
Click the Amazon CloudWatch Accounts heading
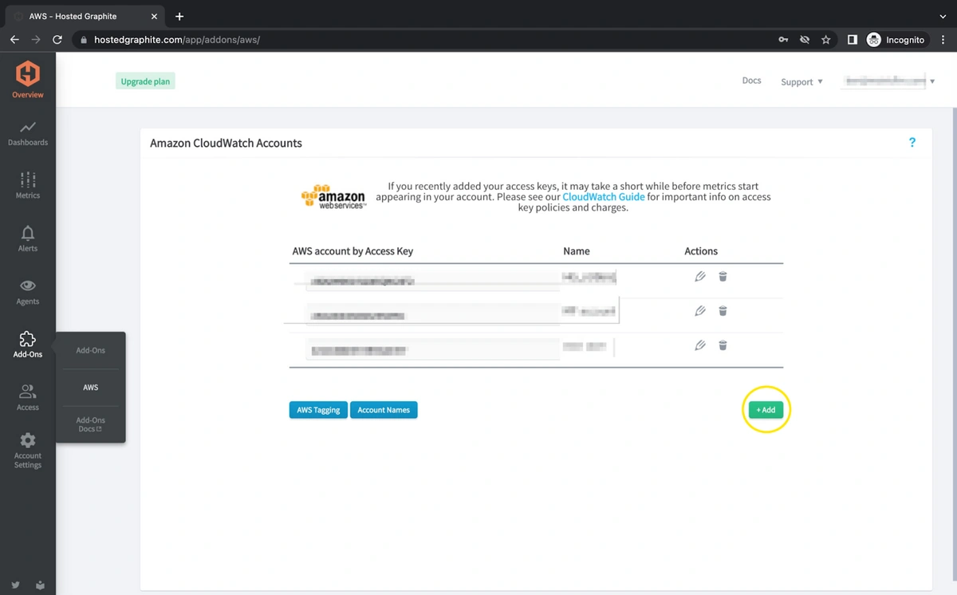(x=226, y=143)
